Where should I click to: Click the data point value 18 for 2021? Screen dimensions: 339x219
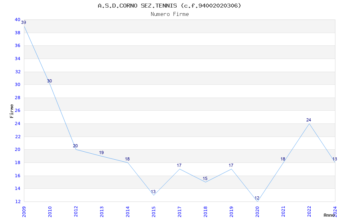tap(283, 159)
